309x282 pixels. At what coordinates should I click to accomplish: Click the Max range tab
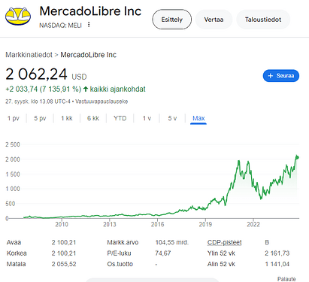point(198,118)
